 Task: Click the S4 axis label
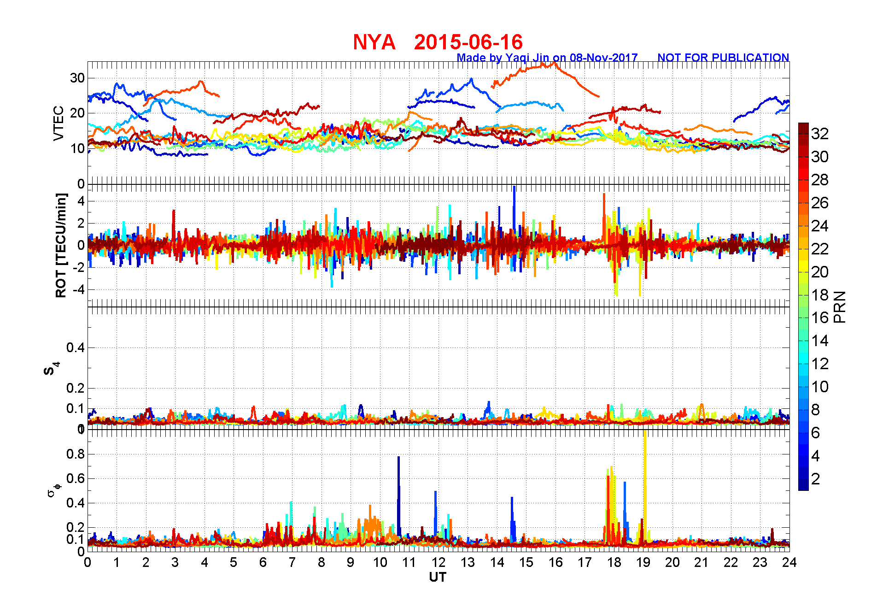point(52,369)
